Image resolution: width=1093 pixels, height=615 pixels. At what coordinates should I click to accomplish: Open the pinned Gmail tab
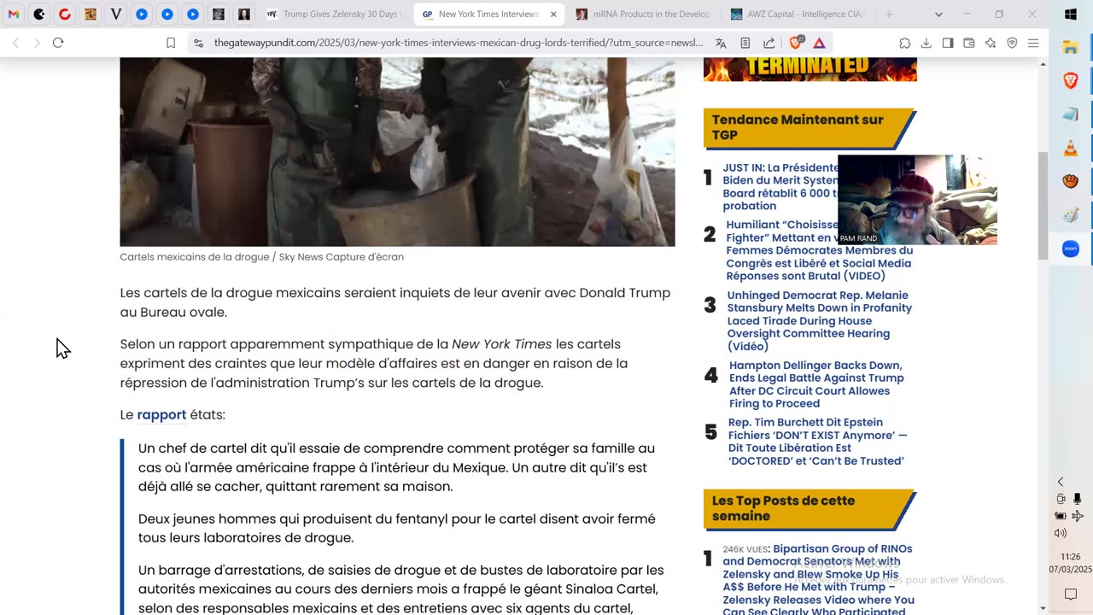14,15
